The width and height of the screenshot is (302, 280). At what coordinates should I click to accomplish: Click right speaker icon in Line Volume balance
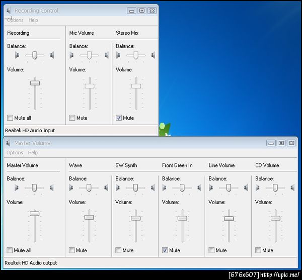pos(246,188)
